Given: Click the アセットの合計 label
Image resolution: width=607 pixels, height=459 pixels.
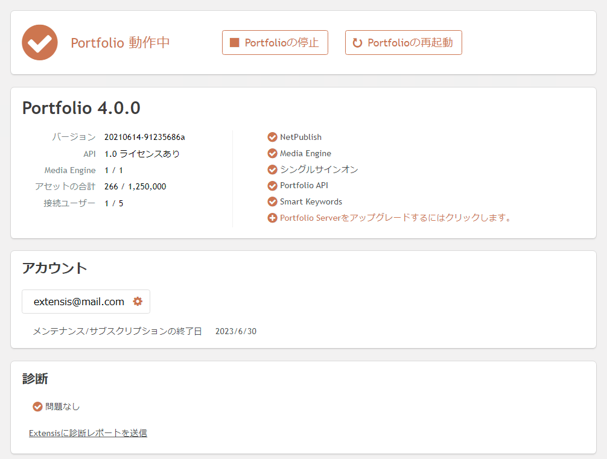Looking at the screenshot, I should click(65, 186).
